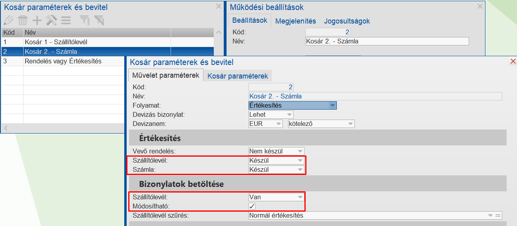The height and width of the screenshot is (226, 517).
Task: Click the list's horizontal scroll-left arrow
Action: pos(5,128)
